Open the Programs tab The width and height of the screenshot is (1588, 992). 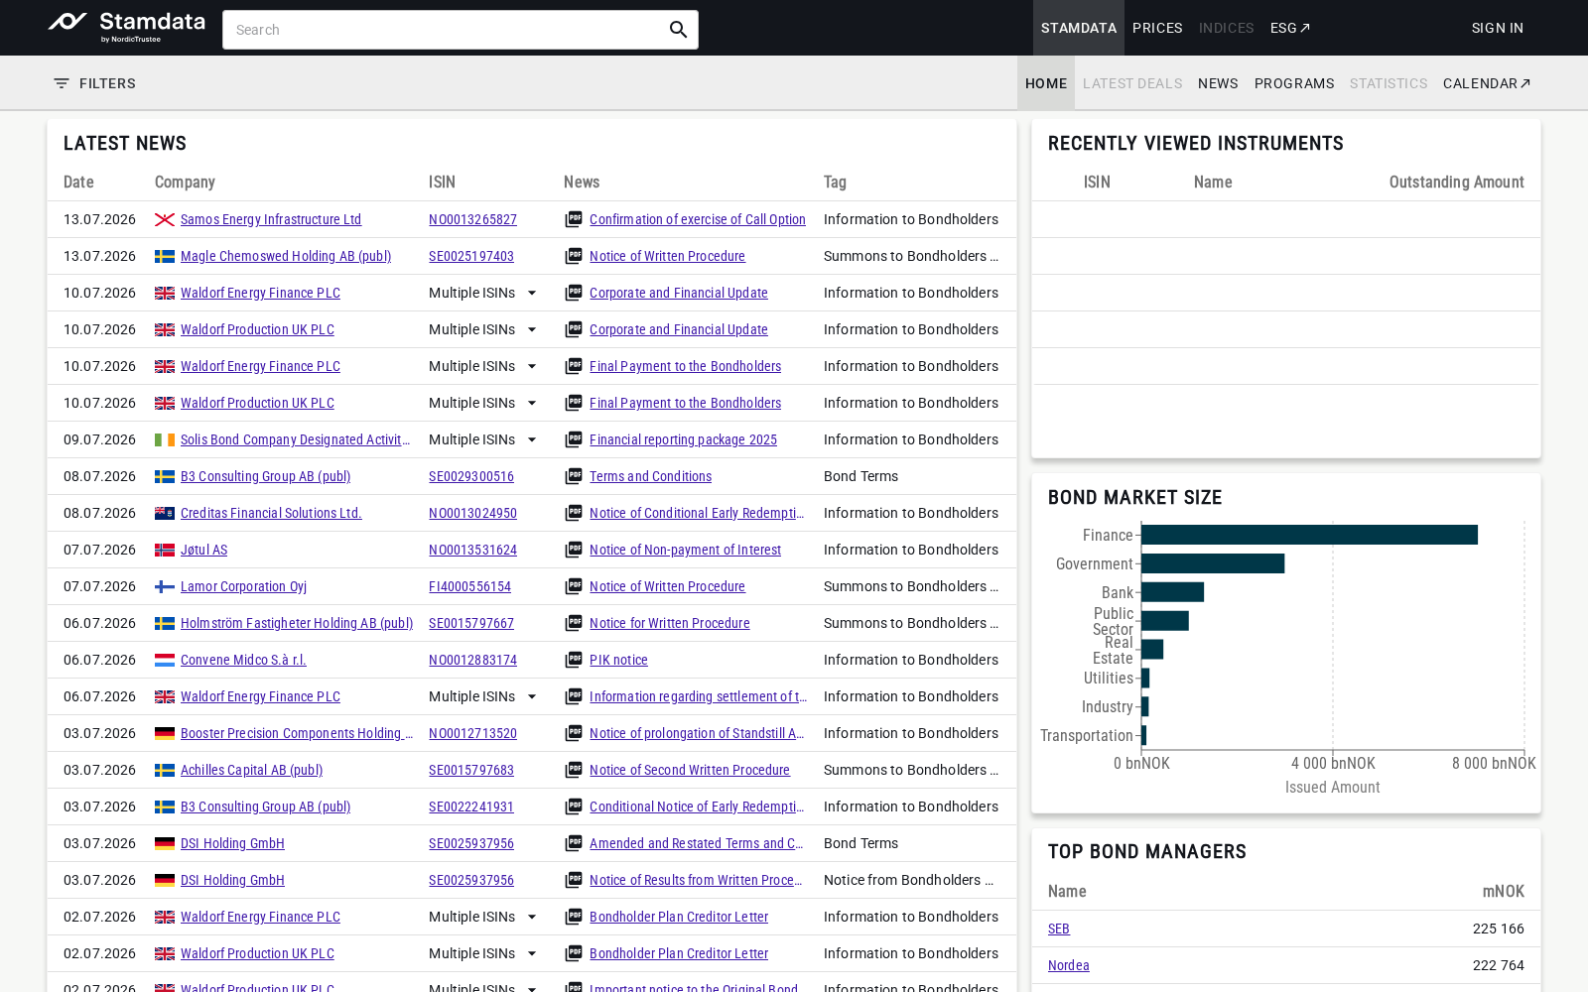coord(1294,83)
